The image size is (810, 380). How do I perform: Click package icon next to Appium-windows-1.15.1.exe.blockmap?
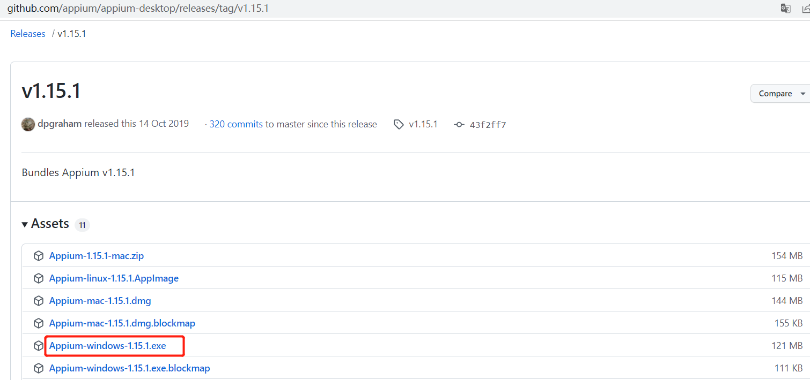pos(38,368)
